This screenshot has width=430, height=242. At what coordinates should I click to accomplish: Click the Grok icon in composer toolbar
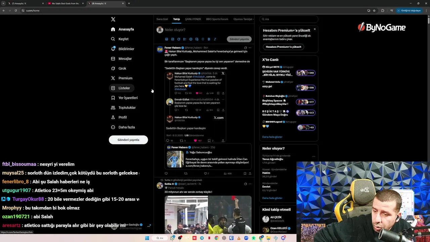pos(179,39)
